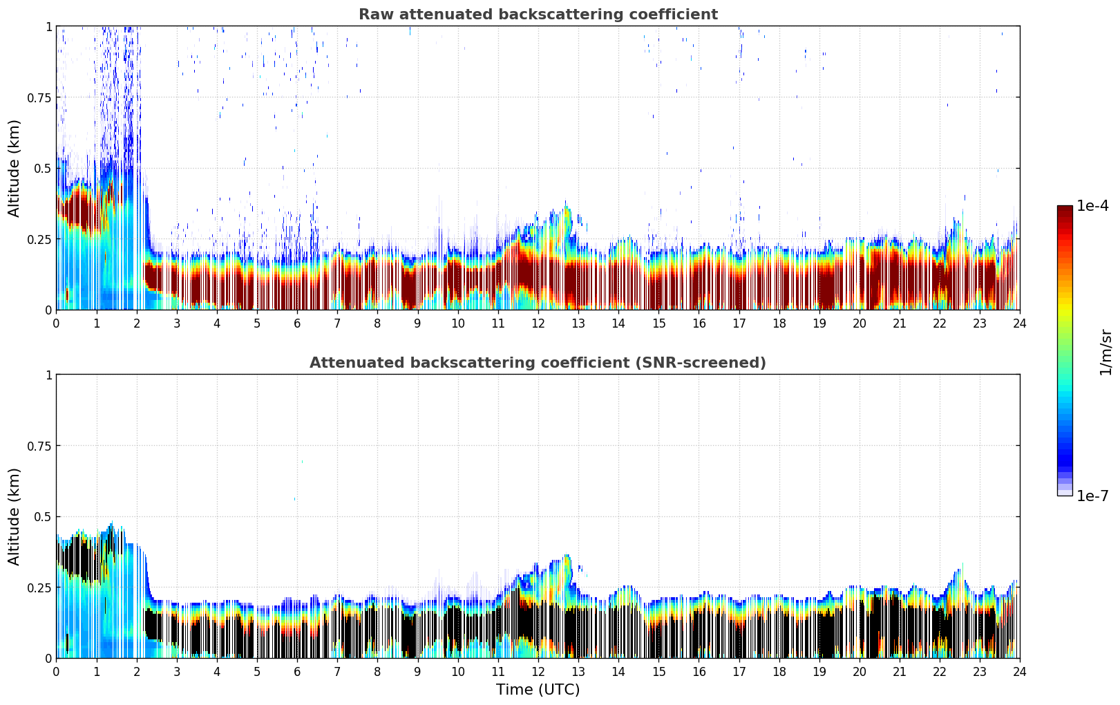Pick the dark blue band of the colorbar
Viewport: 1120px width, 705px height.
pos(1065,458)
